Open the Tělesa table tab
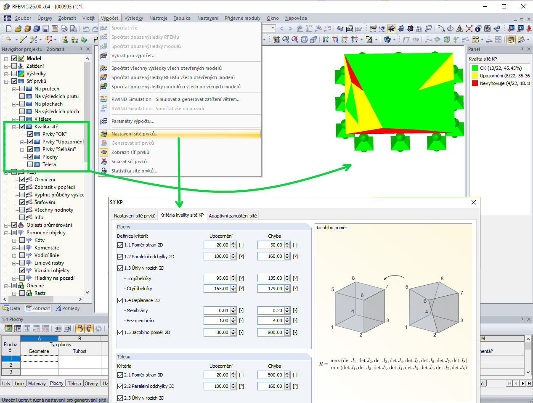The width and height of the screenshot is (533, 403). (74, 384)
